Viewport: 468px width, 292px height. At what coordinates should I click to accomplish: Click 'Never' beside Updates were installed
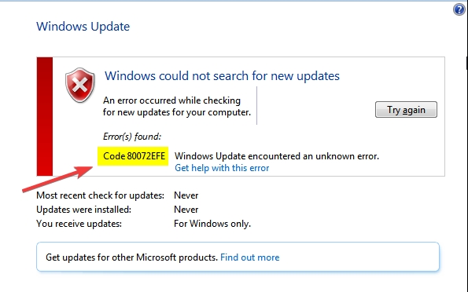tap(186, 210)
